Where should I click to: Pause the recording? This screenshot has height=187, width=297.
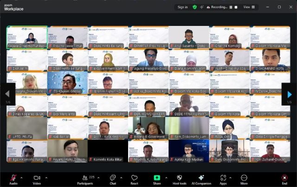click(x=231, y=7)
